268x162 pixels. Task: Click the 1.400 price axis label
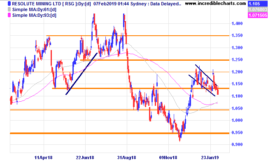pyautogui.click(x=237, y=23)
